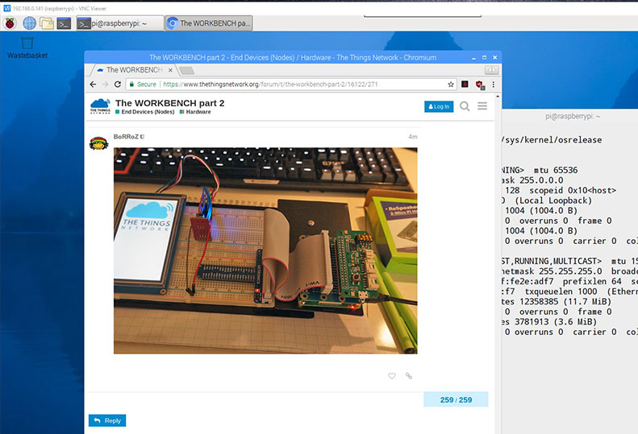Click the Log In button
638x434 pixels.
coord(439,106)
